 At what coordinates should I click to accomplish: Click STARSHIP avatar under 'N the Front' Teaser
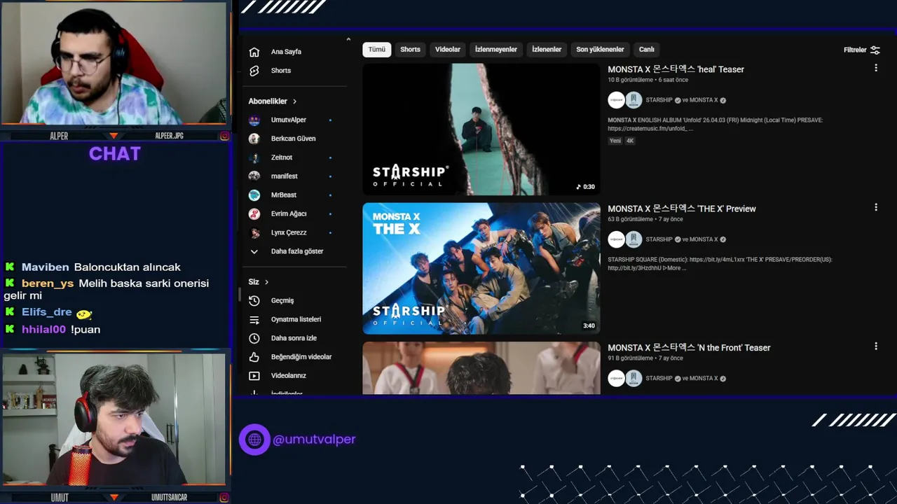(x=616, y=379)
